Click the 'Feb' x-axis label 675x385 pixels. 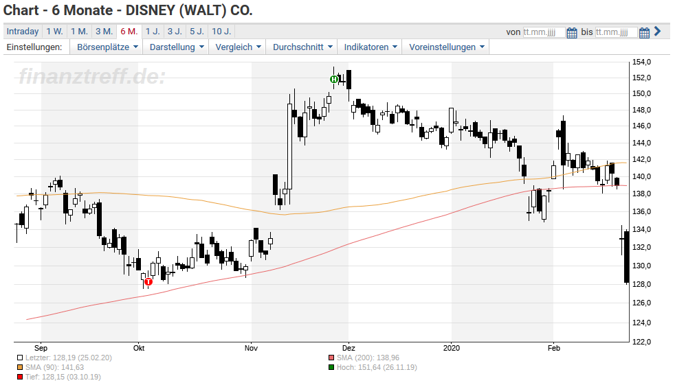554,348
